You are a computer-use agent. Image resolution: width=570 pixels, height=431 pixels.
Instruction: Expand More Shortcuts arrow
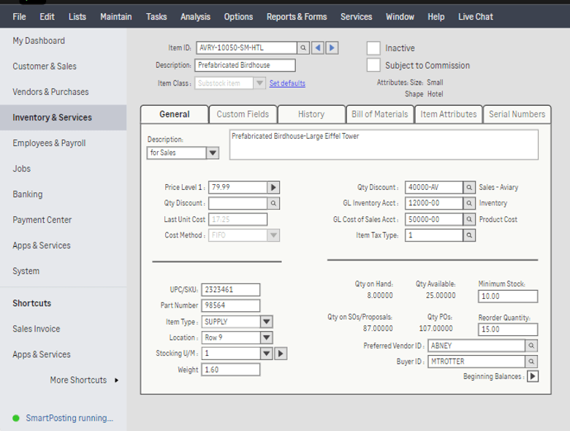pyautogui.click(x=116, y=380)
